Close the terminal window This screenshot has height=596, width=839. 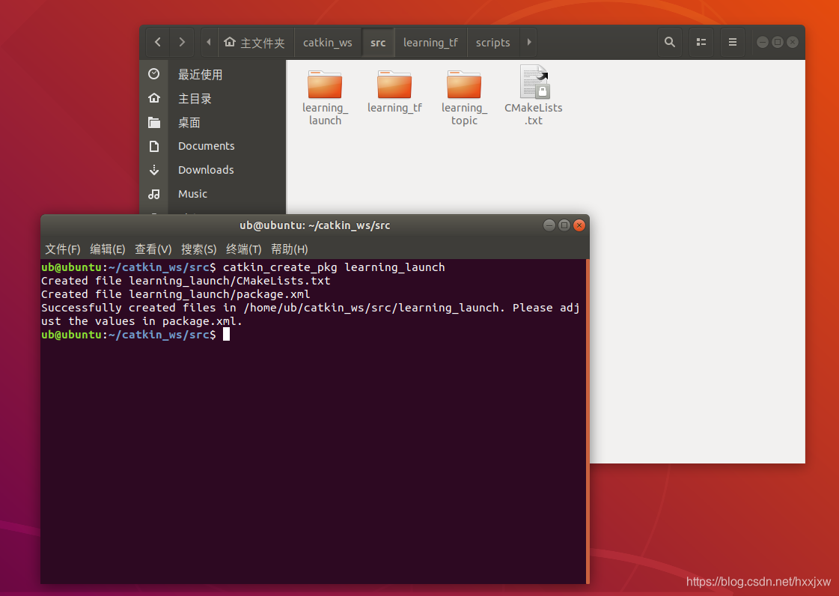coord(579,225)
